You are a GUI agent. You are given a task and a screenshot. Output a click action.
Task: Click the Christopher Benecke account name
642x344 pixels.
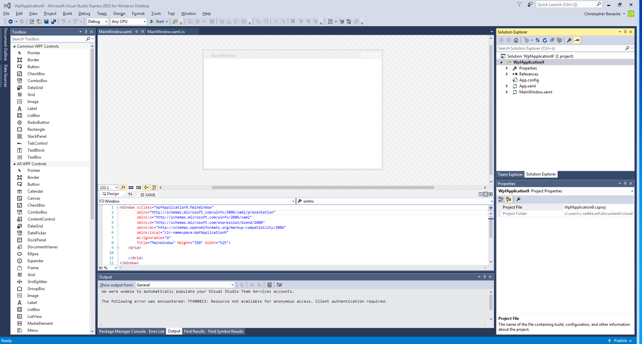[602, 14]
